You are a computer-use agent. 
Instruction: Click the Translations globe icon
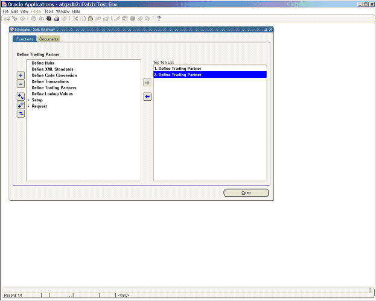point(132,19)
